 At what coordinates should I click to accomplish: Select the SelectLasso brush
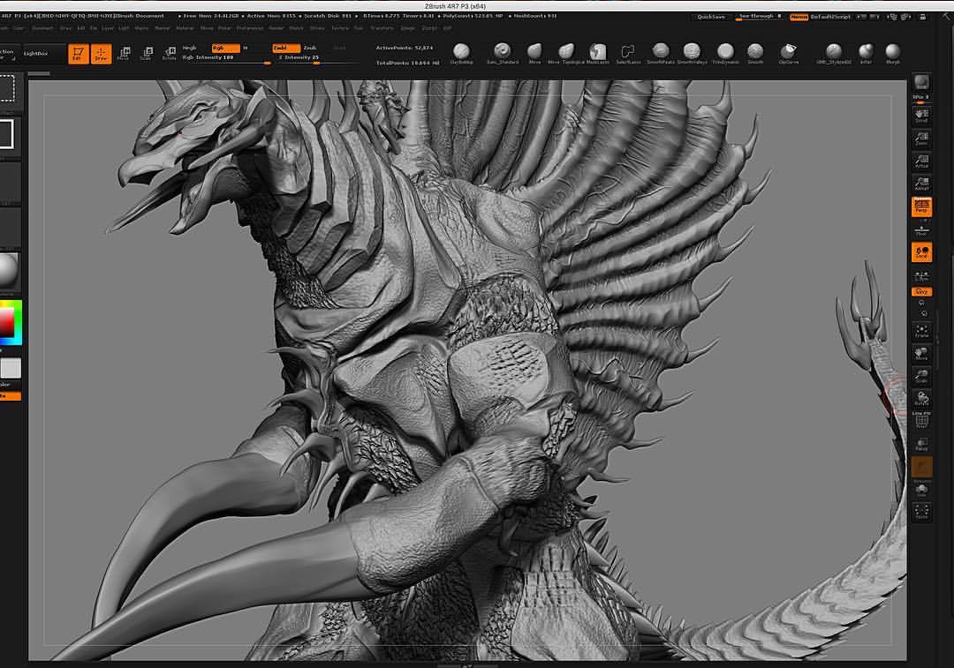pos(628,53)
